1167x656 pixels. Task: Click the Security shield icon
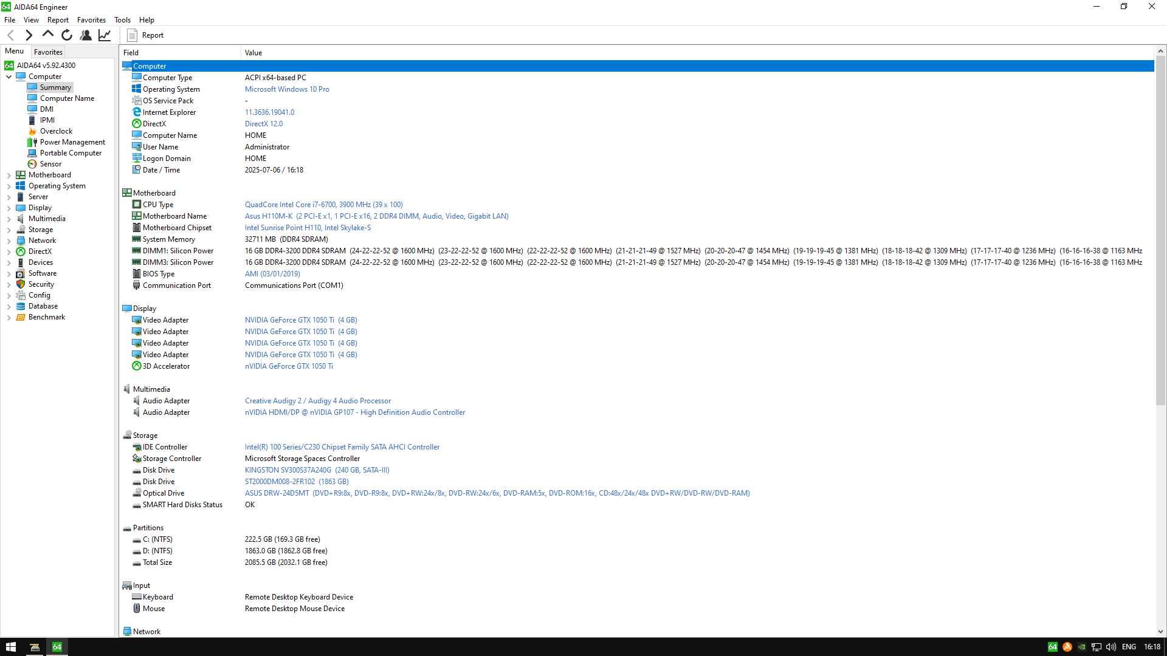tap(21, 284)
